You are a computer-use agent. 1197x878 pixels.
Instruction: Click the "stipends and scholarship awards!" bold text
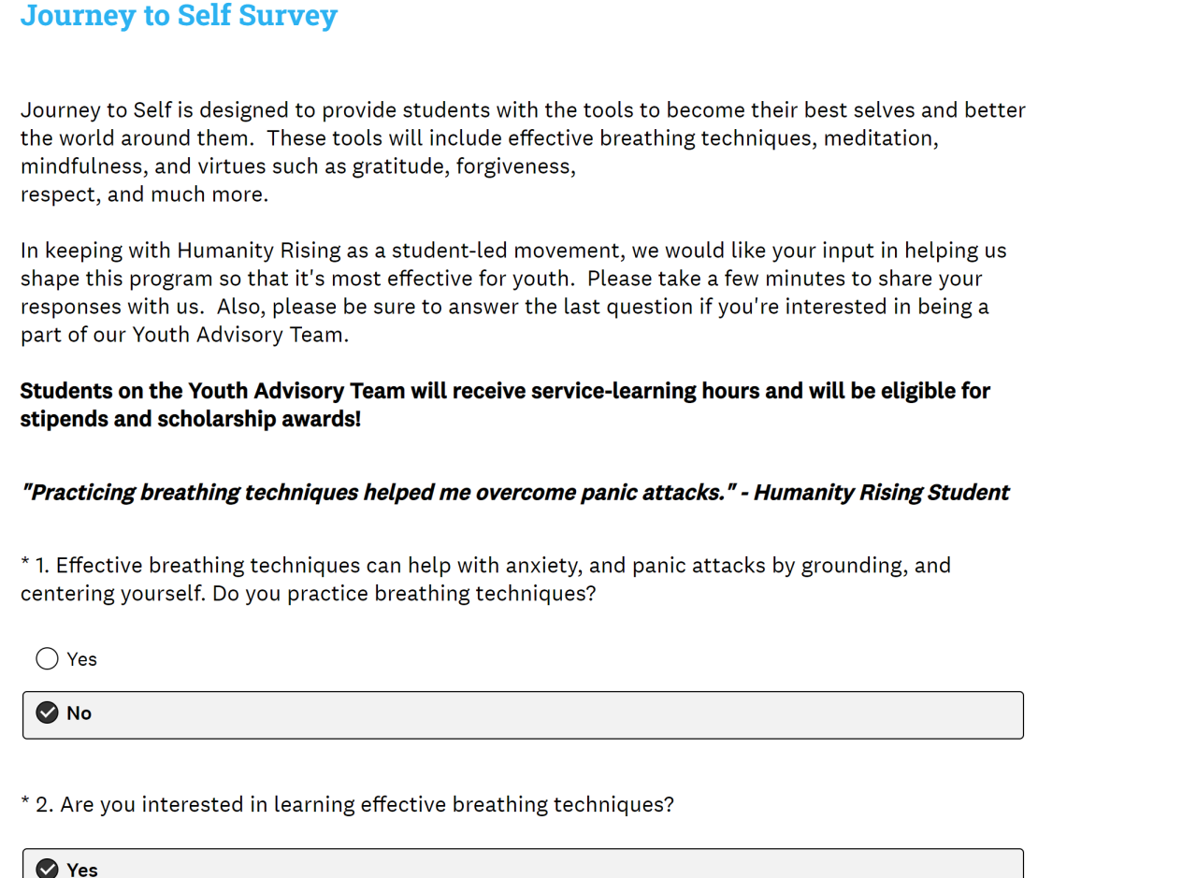point(191,419)
